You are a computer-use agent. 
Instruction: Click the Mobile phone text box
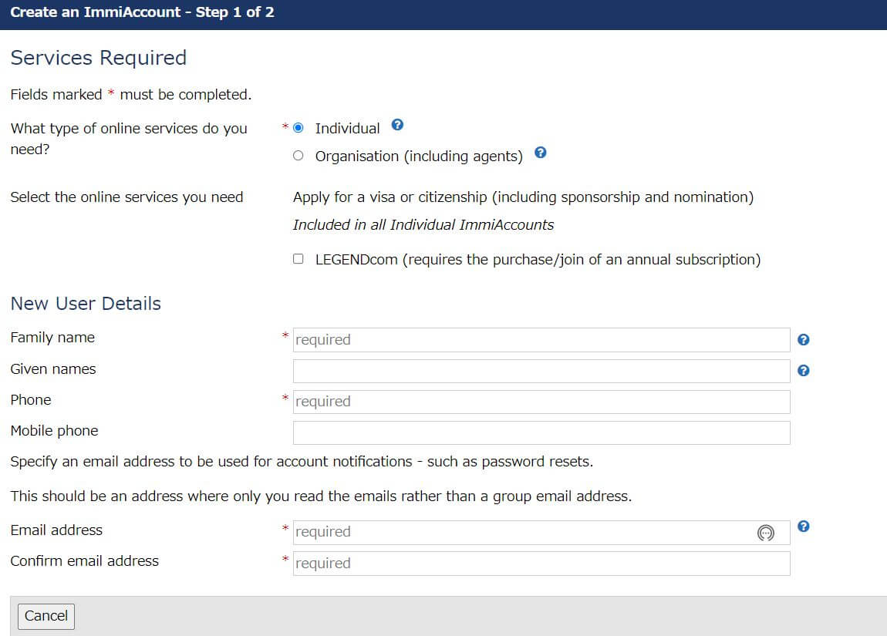(540, 432)
